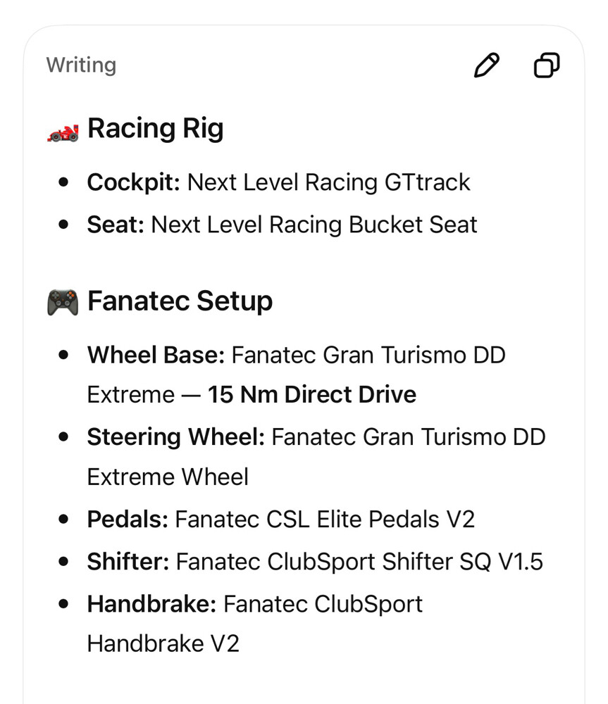Screen dimensions: 608x704
Task: Select the Racing Rig heading
Action: (x=156, y=129)
